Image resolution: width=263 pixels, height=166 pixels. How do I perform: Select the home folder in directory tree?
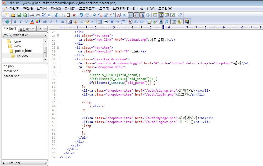pos(16,41)
